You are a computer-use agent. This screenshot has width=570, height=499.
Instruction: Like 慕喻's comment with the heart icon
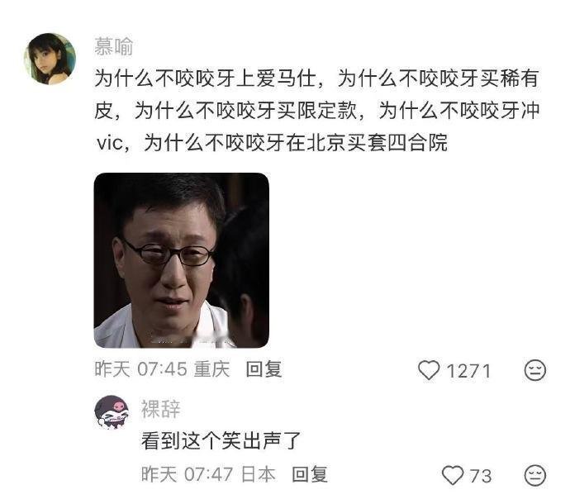click(429, 370)
